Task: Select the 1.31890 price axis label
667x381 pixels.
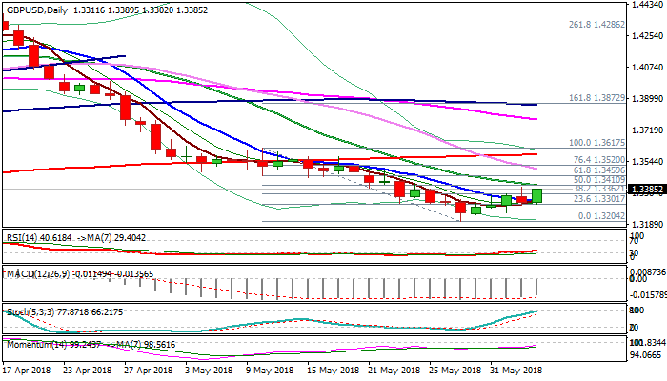Action: pyautogui.click(x=647, y=225)
